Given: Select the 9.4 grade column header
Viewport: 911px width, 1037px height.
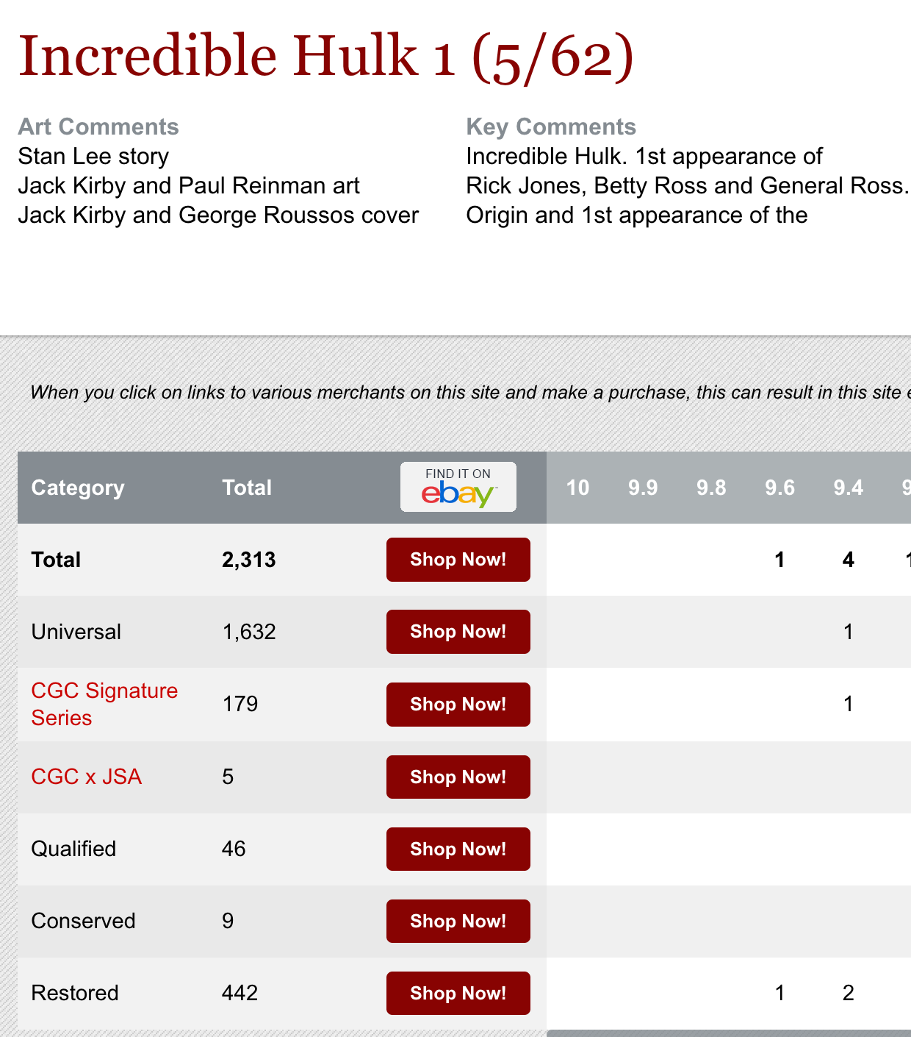Looking at the screenshot, I should [848, 488].
